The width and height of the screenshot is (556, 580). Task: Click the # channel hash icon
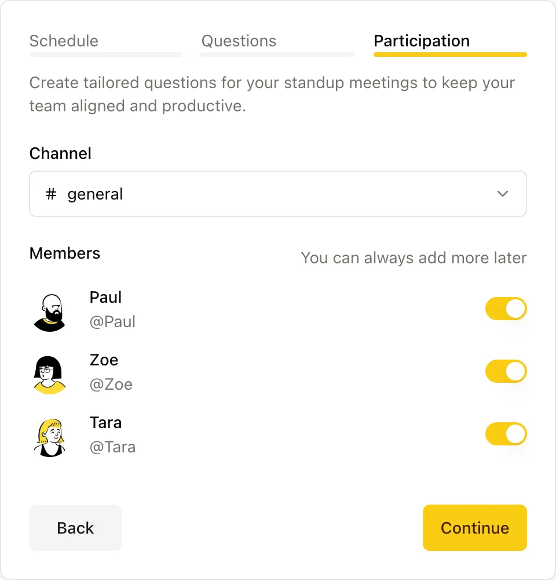pyautogui.click(x=50, y=194)
